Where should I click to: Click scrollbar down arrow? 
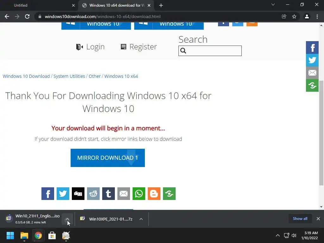point(321,207)
